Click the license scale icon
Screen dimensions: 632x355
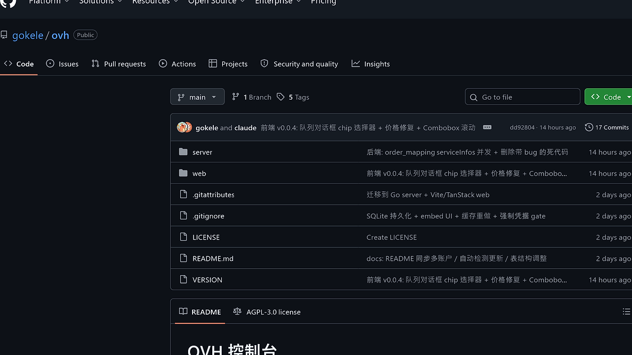click(237, 312)
